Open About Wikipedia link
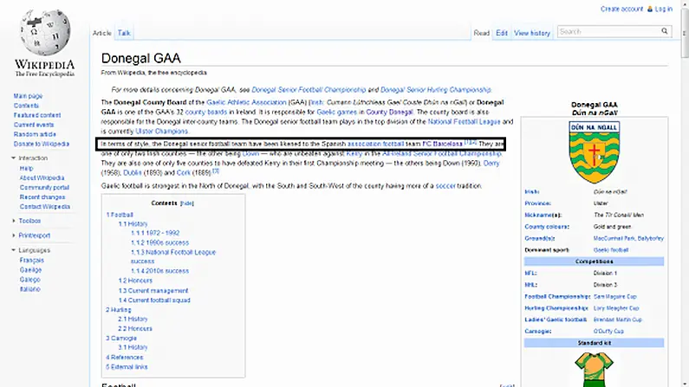The image size is (689, 387). pyautogui.click(x=42, y=178)
